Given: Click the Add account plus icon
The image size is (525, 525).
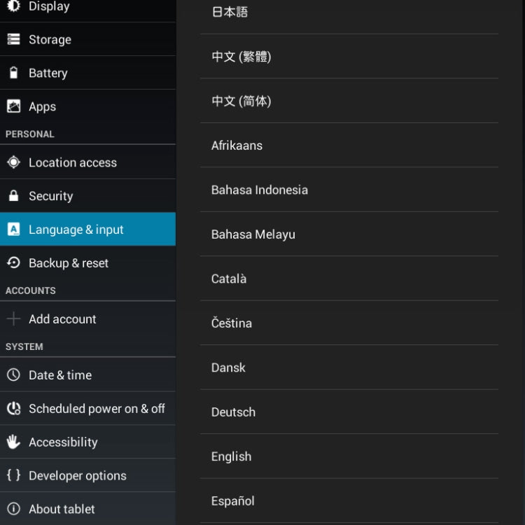Looking at the screenshot, I should pyautogui.click(x=13, y=318).
